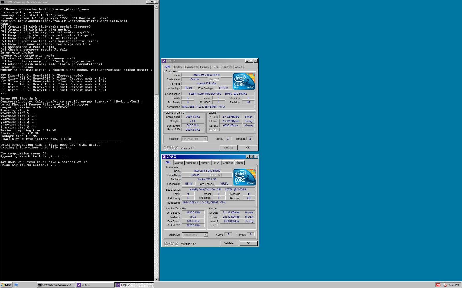Screen dimensions: 462x288
Task: Click the unpressed CPU-Z taskbar button
Action: coord(95,285)
